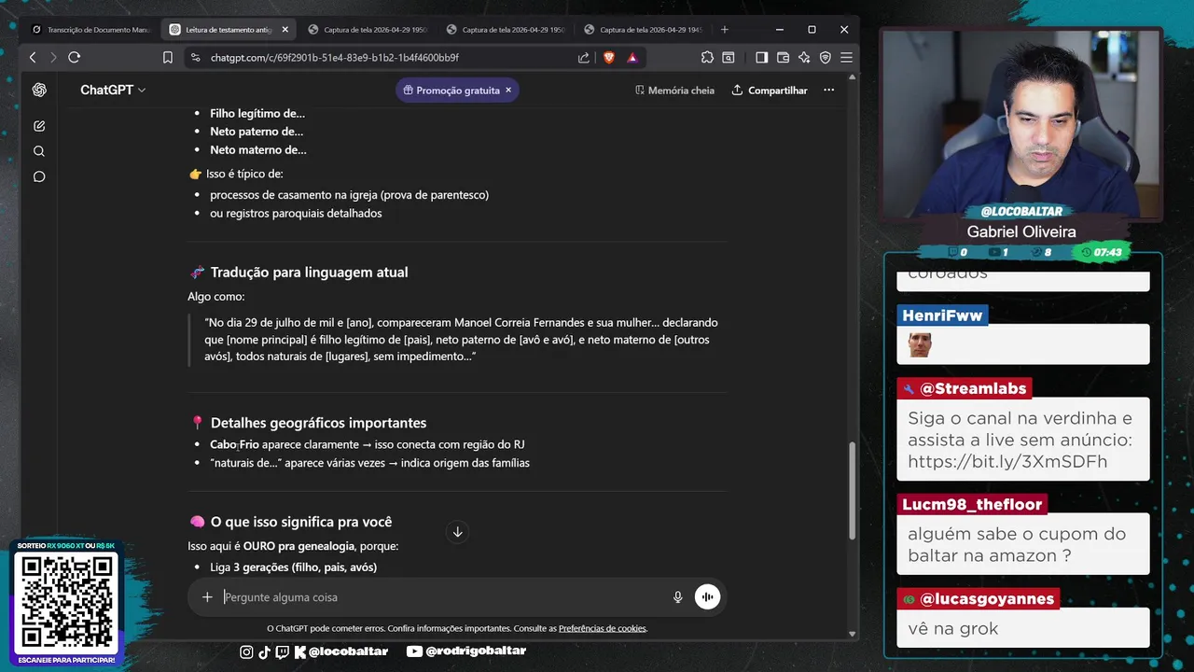Click the QR code in overlay
This screenshot has width=1194, height=672.
click(67, 603)
